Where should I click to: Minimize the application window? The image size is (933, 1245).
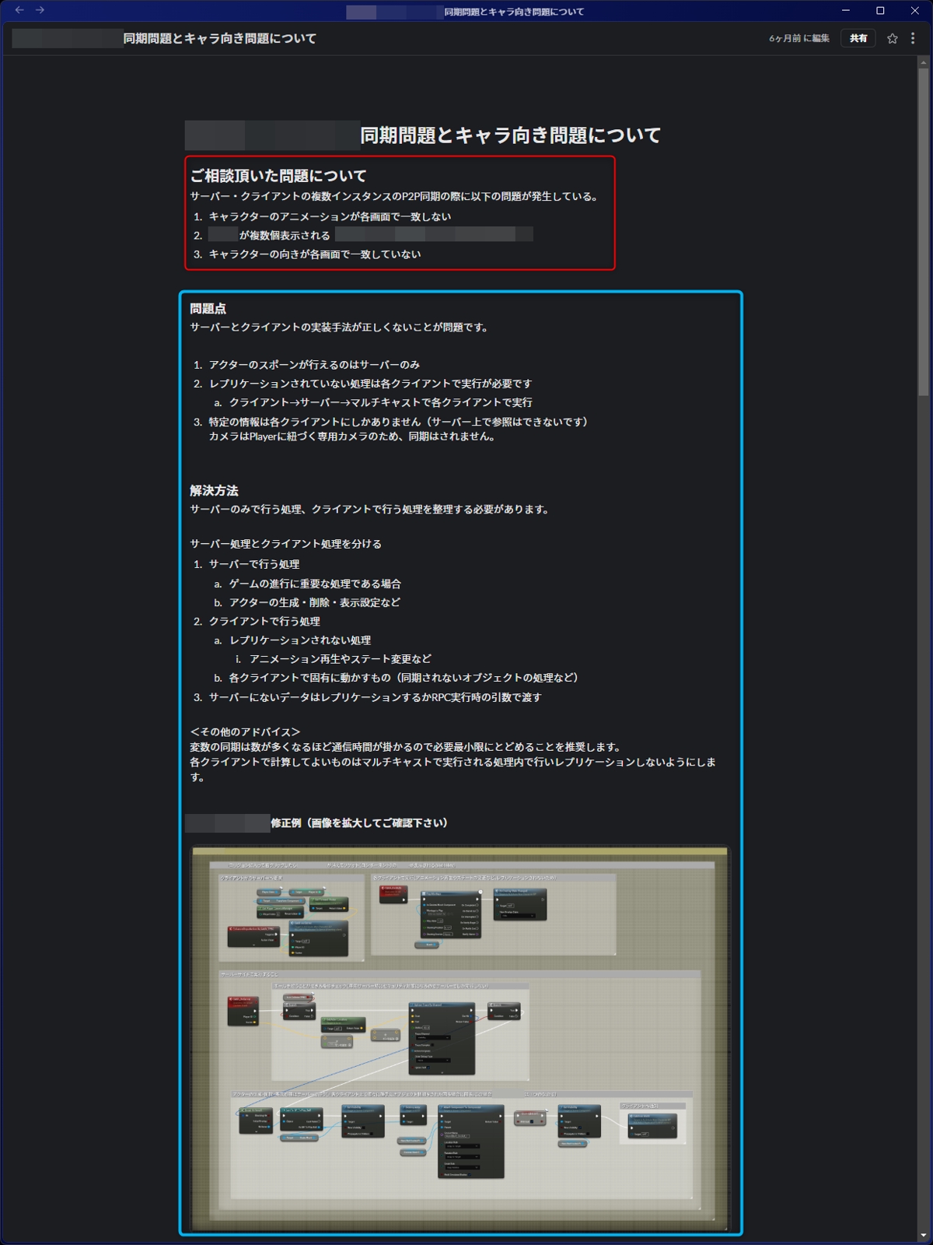846,11
